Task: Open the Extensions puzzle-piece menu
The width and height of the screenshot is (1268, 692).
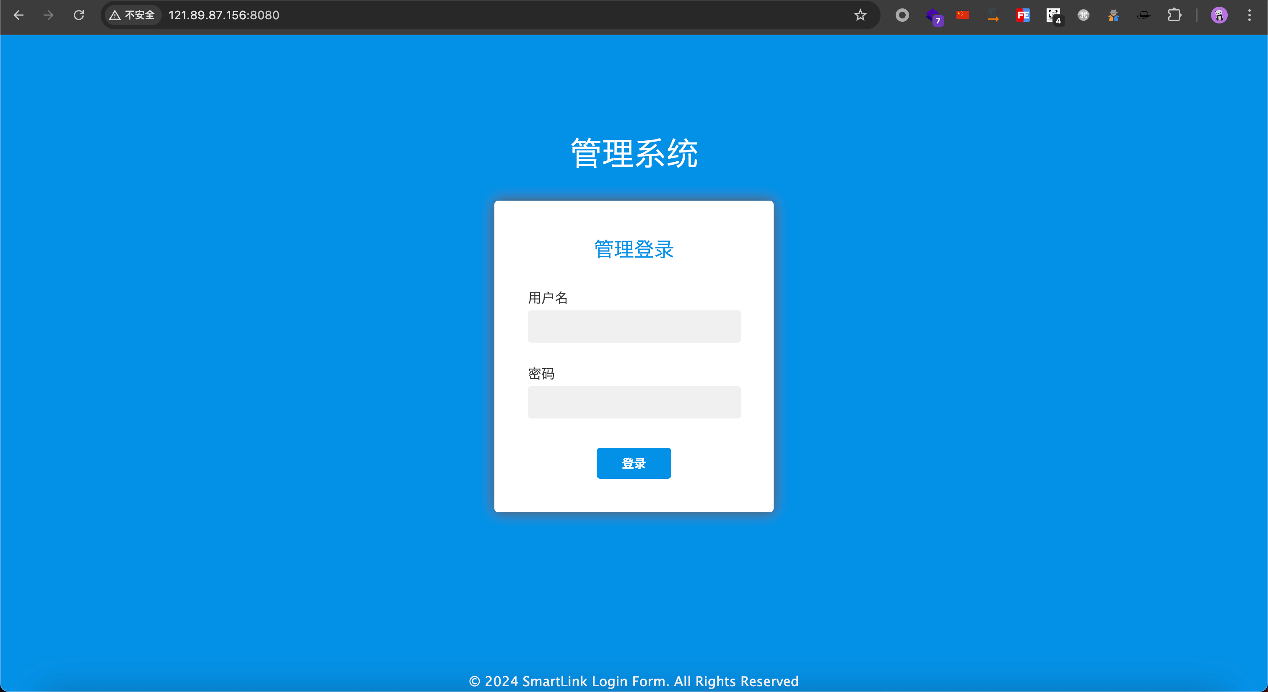Action: (1174, 15)
